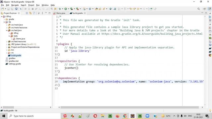212x119 pixels.
Task: Click the New Java Class icon
Action: coord(90,9)
